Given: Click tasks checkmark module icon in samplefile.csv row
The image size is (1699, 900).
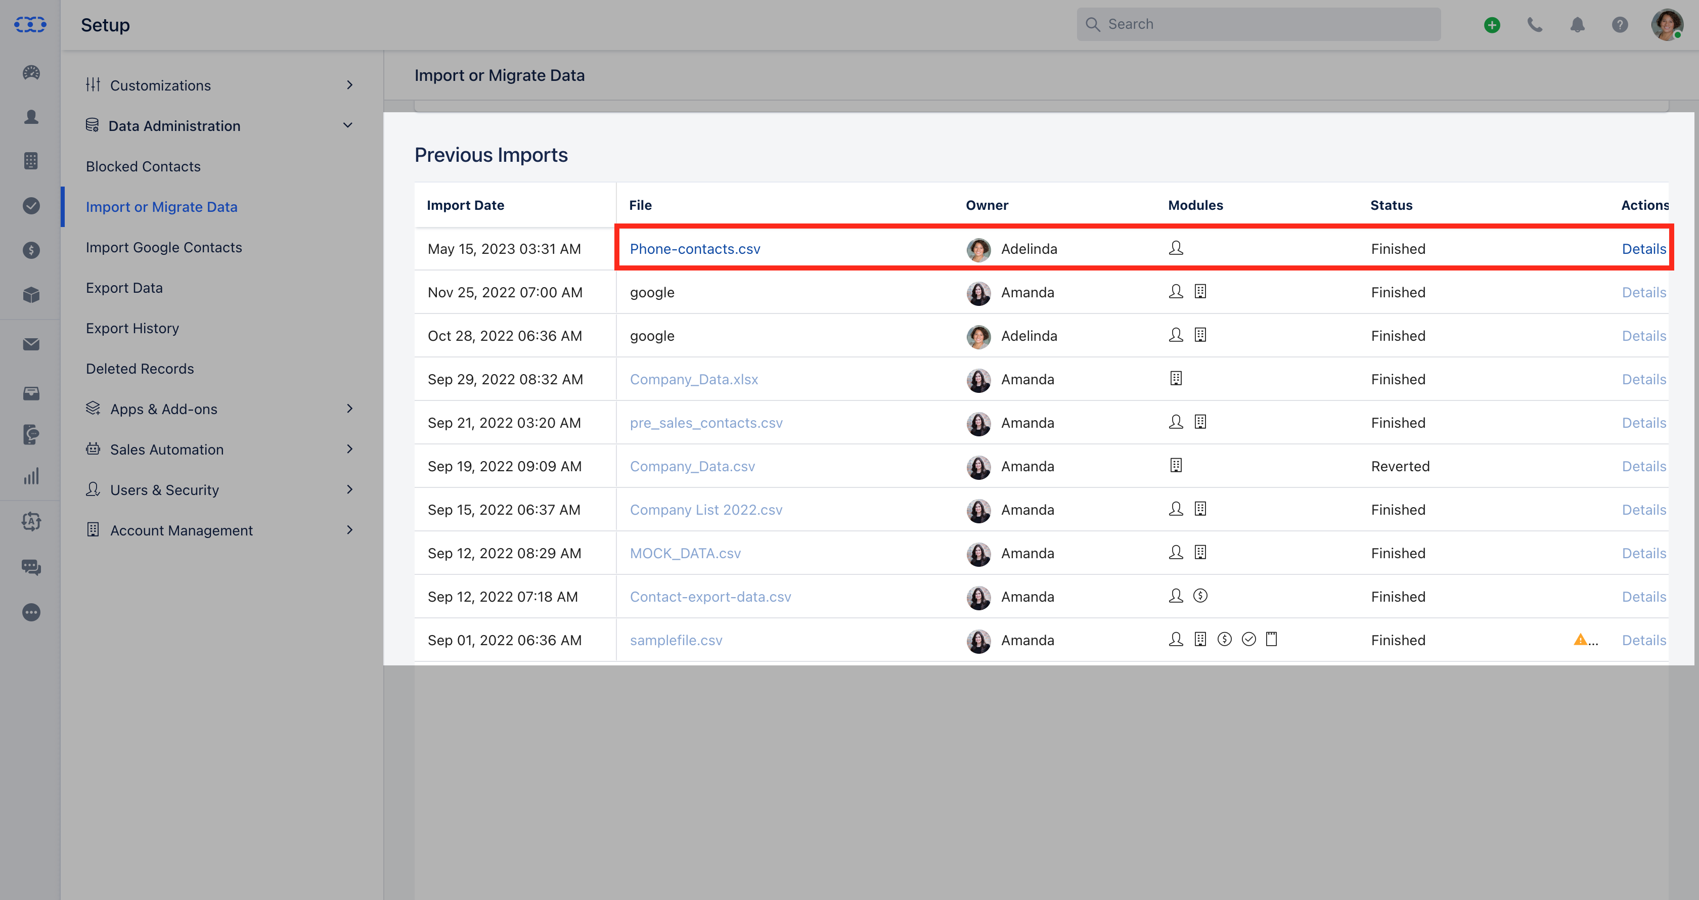Looking at the screenshot, I should (x=1248, y=640).
